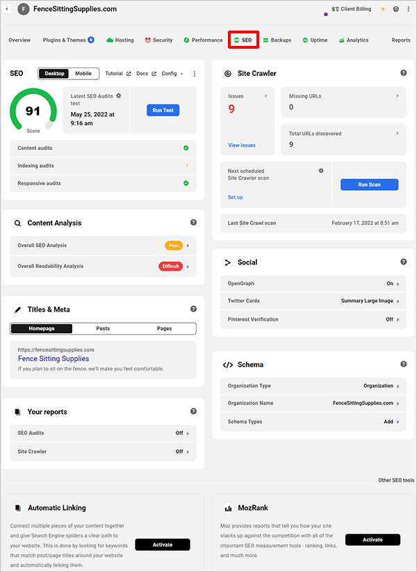Open the WordPress admin icon
This screenshot has height=572, width=417.
395,10
